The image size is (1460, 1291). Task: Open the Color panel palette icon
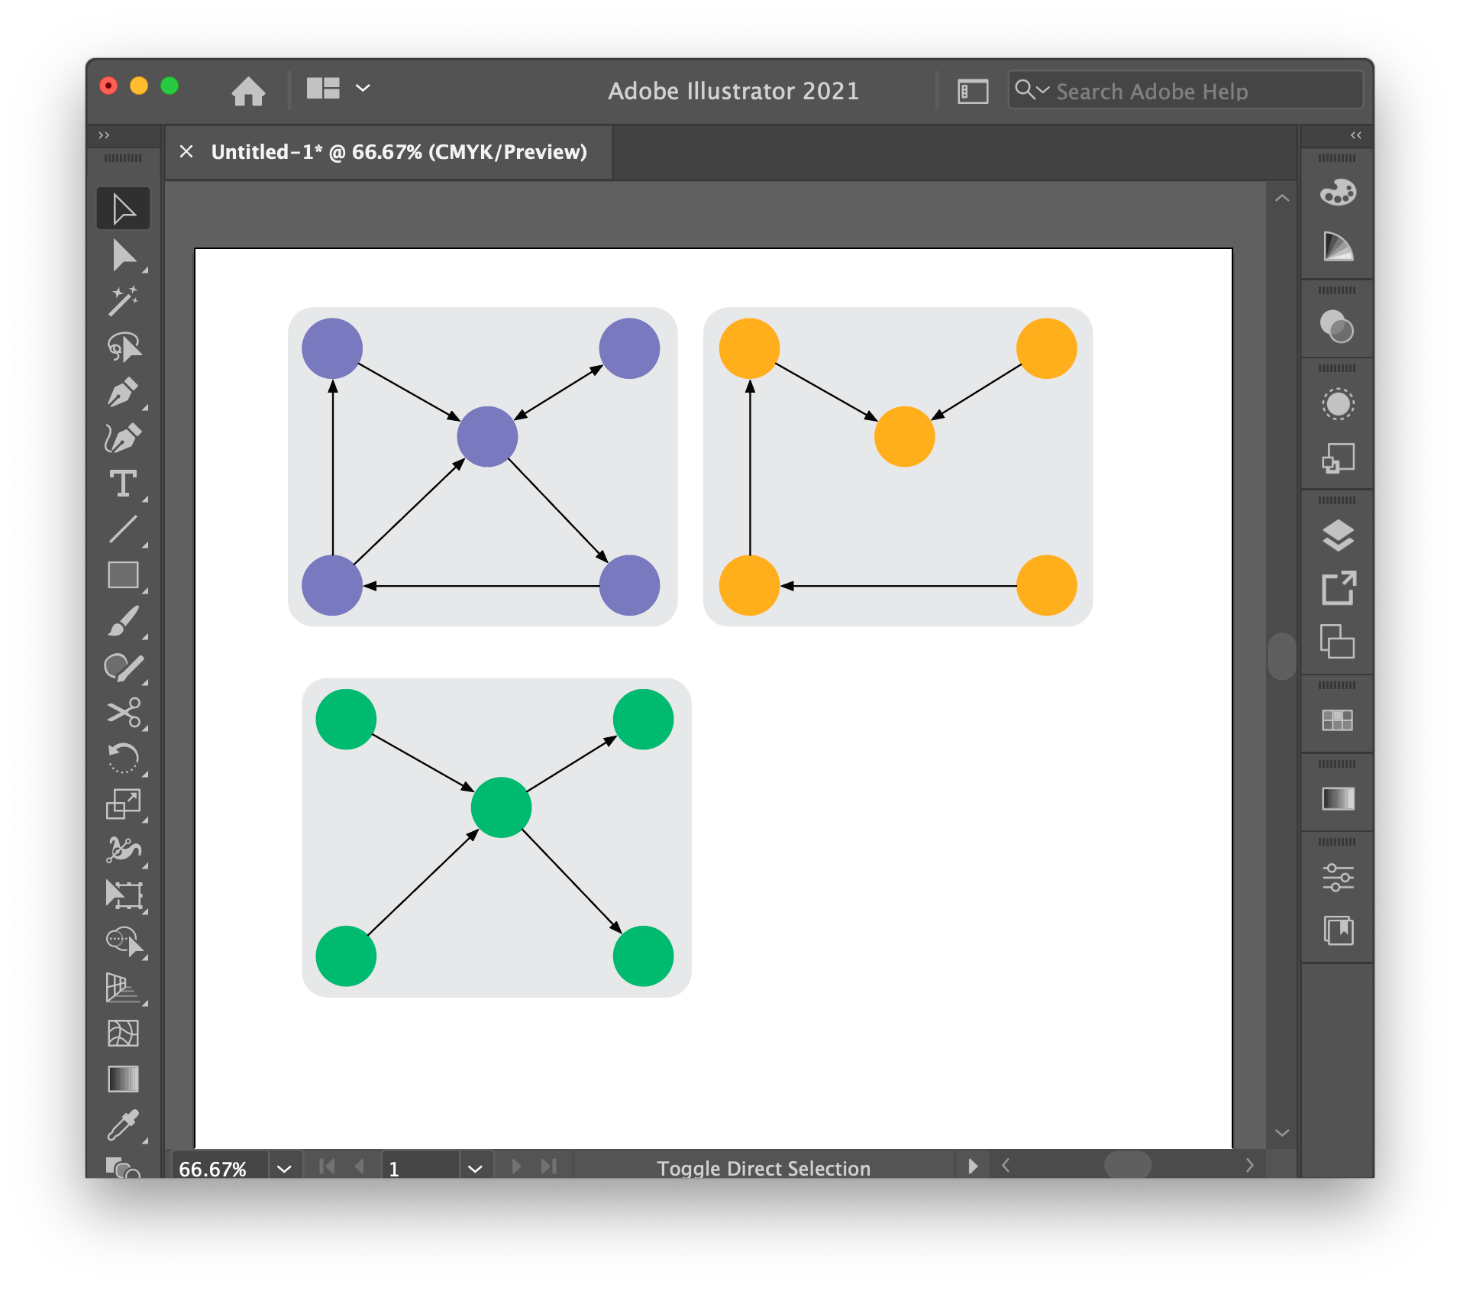point(1338,193)
